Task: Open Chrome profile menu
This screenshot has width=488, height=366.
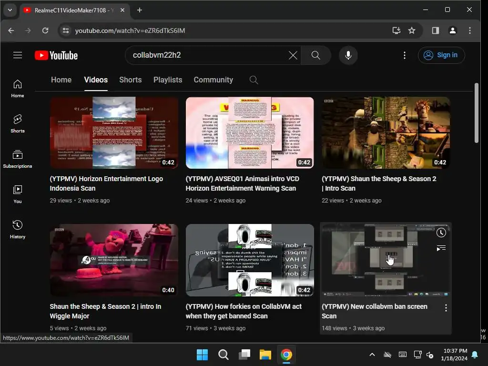Action: [x=453, y=30]
